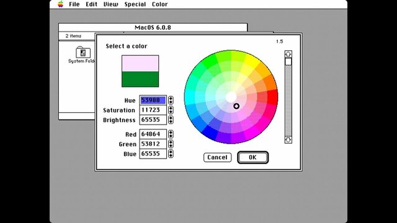The image size is (397, 223).
Task: Click the Brightness value field
Action: tap(153, 120)
